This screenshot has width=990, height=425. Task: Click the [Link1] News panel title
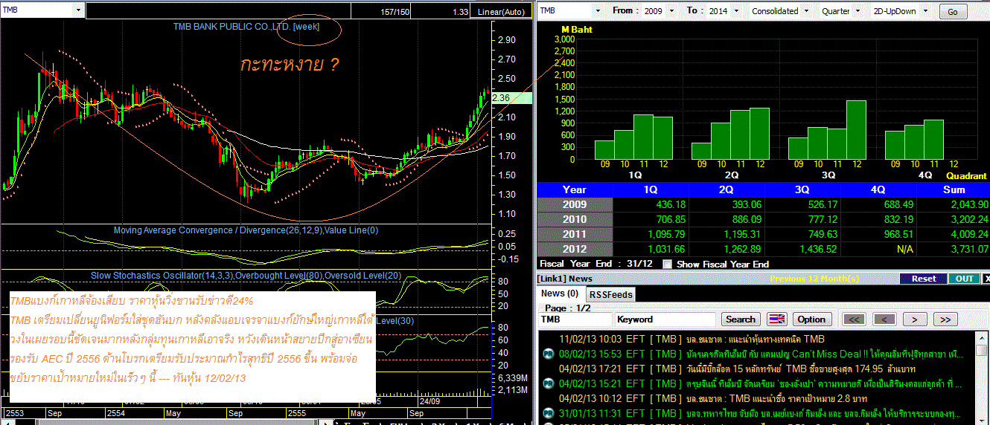565,279
